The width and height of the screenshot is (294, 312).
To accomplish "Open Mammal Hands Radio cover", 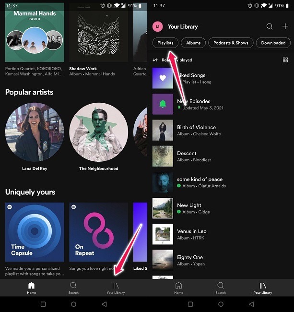I will 35,33.
